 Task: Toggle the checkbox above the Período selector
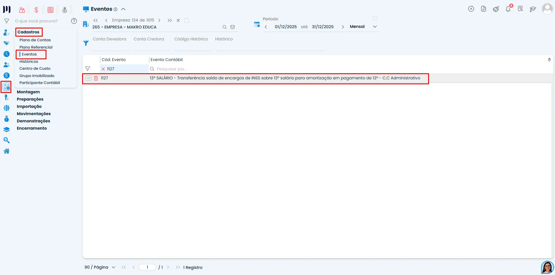[x=375, y=18]
